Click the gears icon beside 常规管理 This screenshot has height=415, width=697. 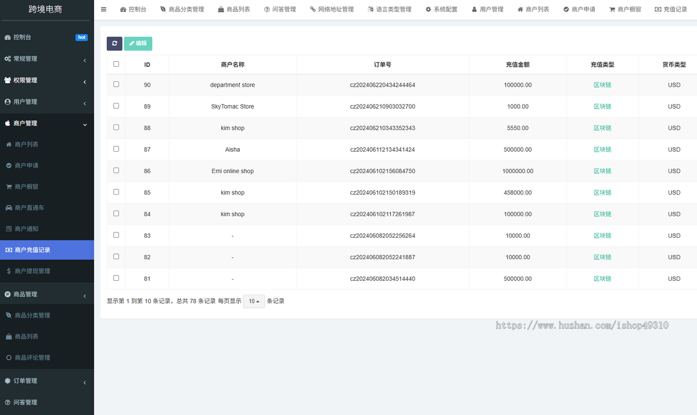pos(8,59)
